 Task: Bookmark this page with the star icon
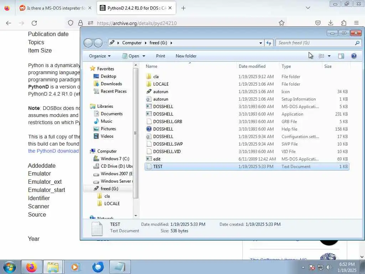pyautogui.click(x=282, y=23)
